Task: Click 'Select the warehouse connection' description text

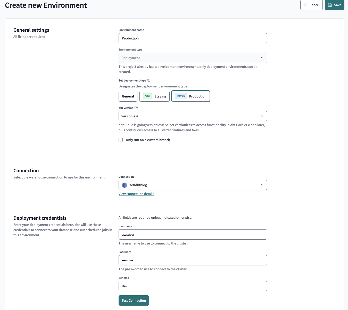Action: pyautogui.click(x=59, y=177)
